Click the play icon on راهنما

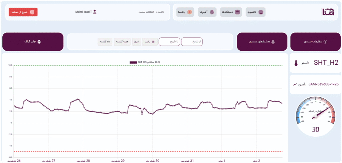pos(189,12)
